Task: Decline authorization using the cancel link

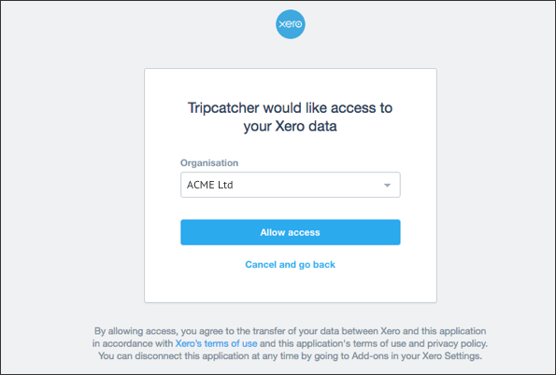Action: point(290,265)
